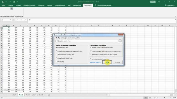
Task: Open the quick access toolbar customize arrow
Action: [17, 2]
